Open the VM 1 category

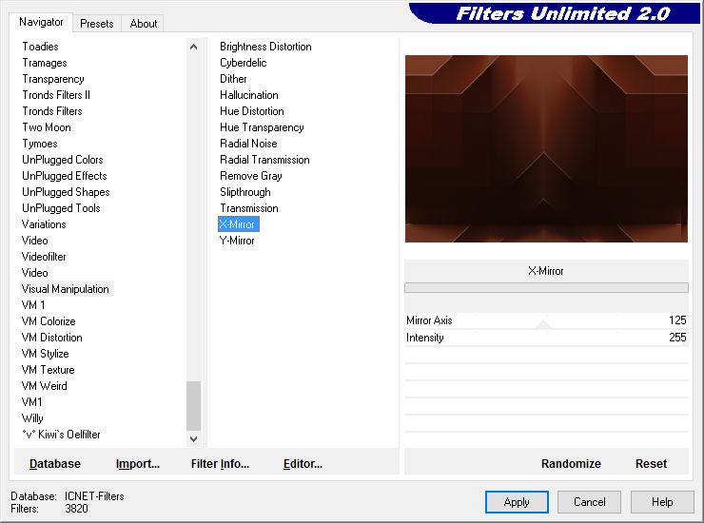point(32,305)
